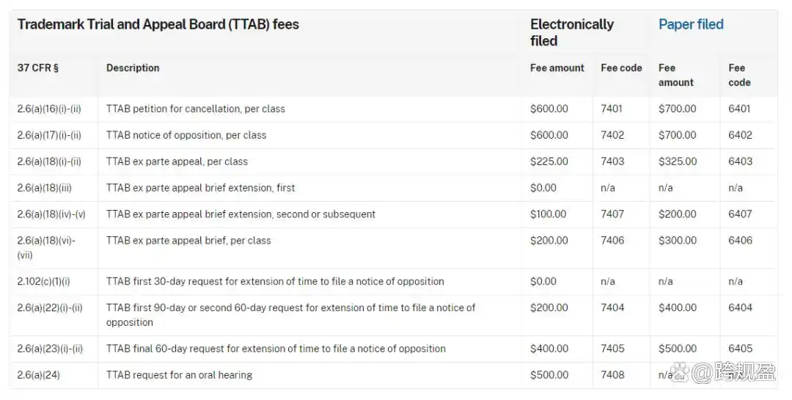Click TTAB ex parte appeal brief extension, second row
Screen dimensions: 792x400
point(241,214)
